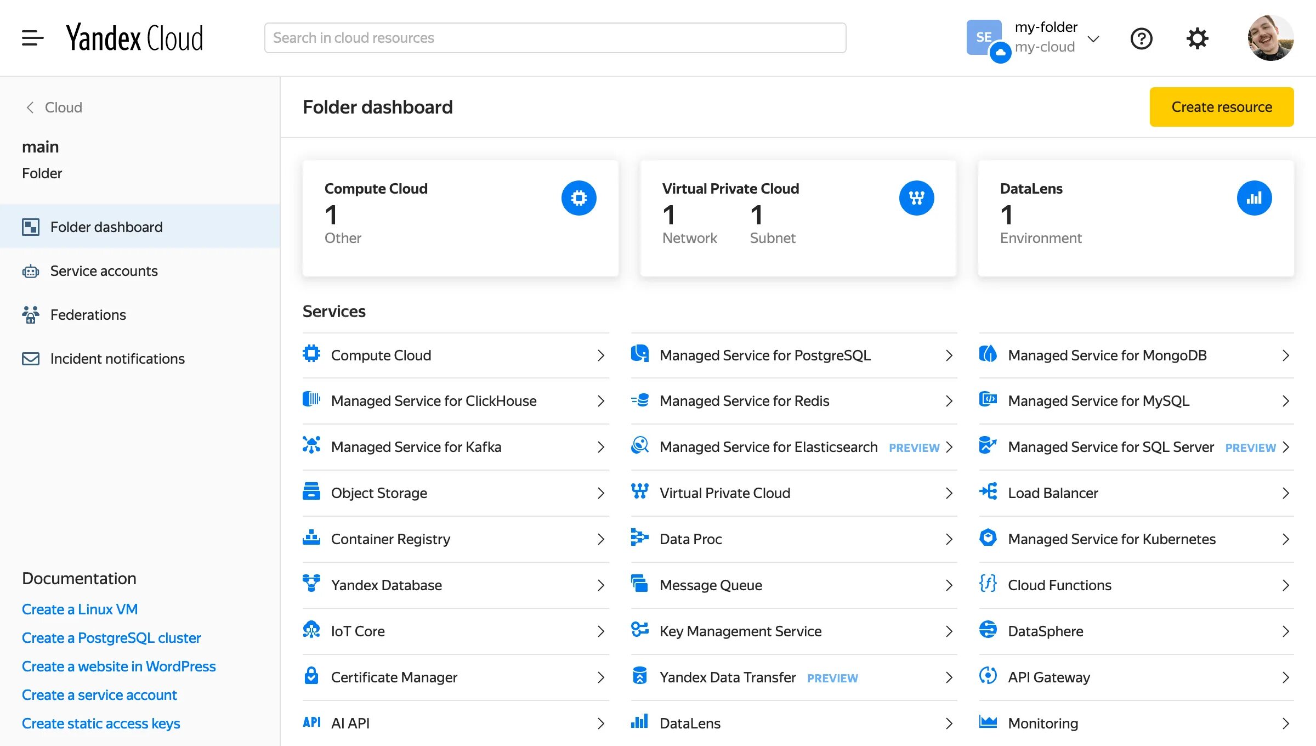
Task: Click the Key Management Service icon
Action: 640,629
